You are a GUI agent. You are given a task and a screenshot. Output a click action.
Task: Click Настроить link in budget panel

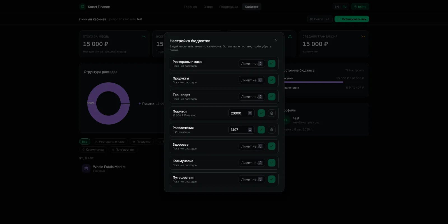(x=355, y=70)
